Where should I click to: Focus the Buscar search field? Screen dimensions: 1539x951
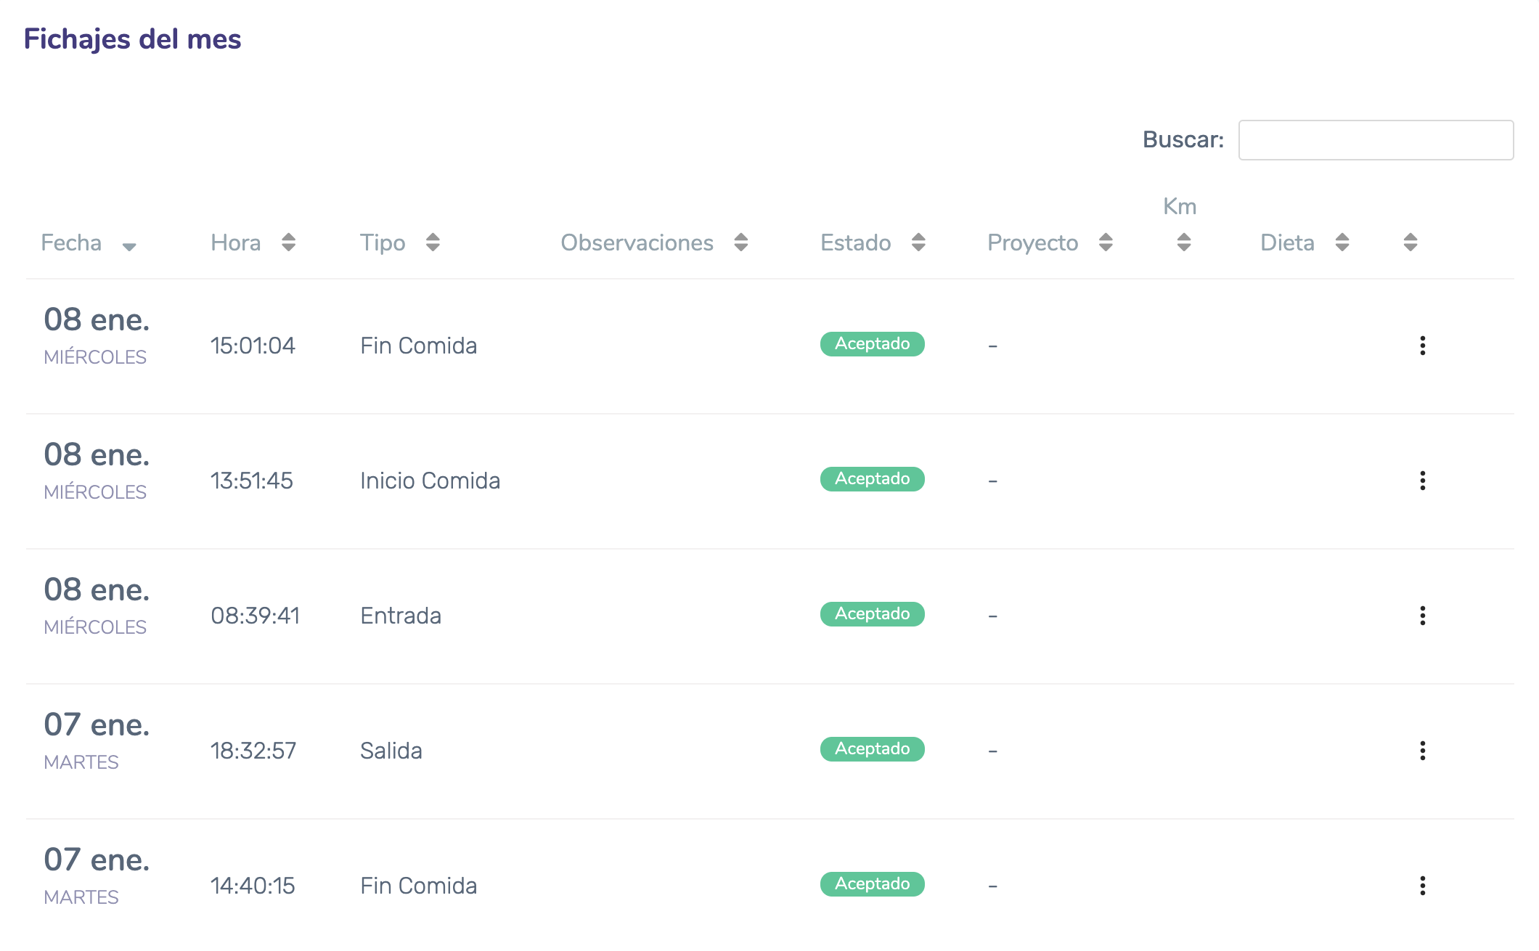[x=1375, y=140]
